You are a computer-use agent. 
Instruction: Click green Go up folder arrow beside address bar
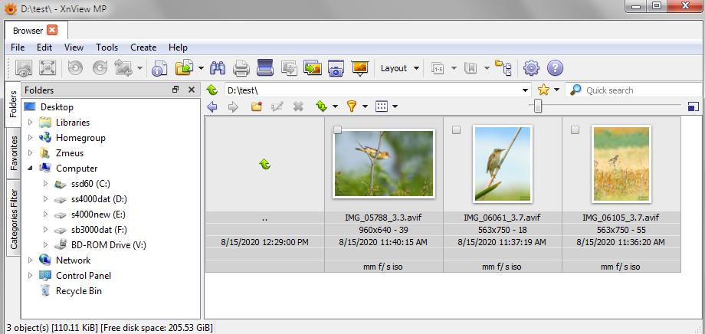212,90
